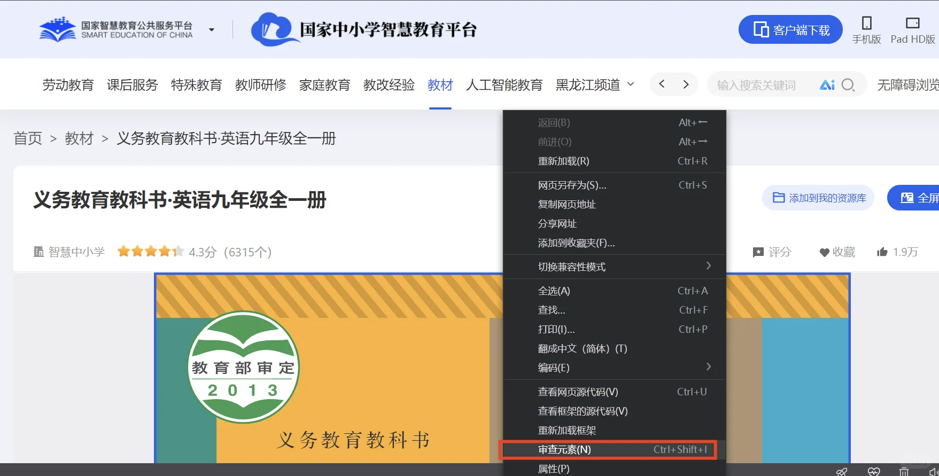
Task: Choose 查找... menu item
Action: click(615, 310)
